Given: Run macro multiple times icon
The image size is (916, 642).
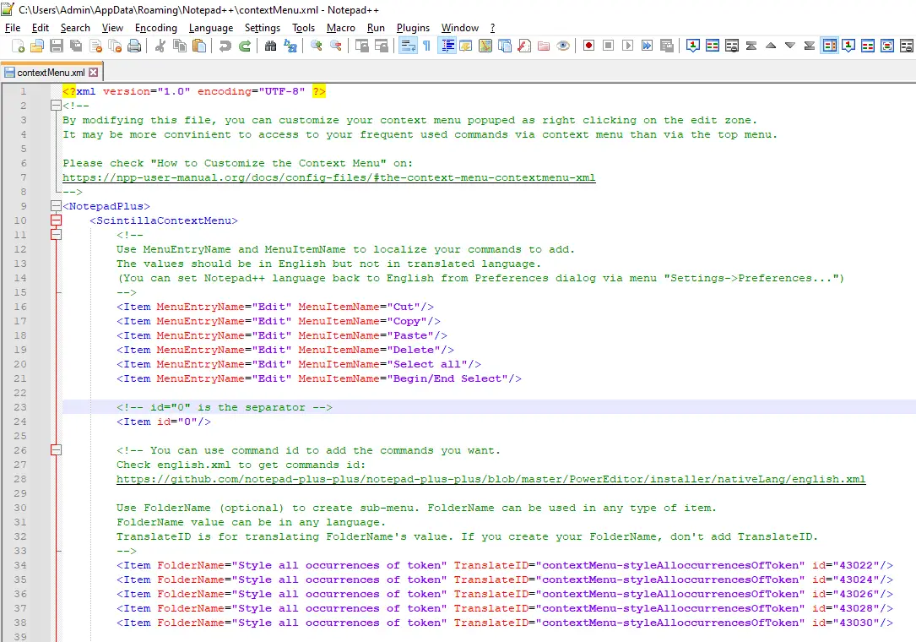Looking at the screenshot, I should (x=648, y=46).
